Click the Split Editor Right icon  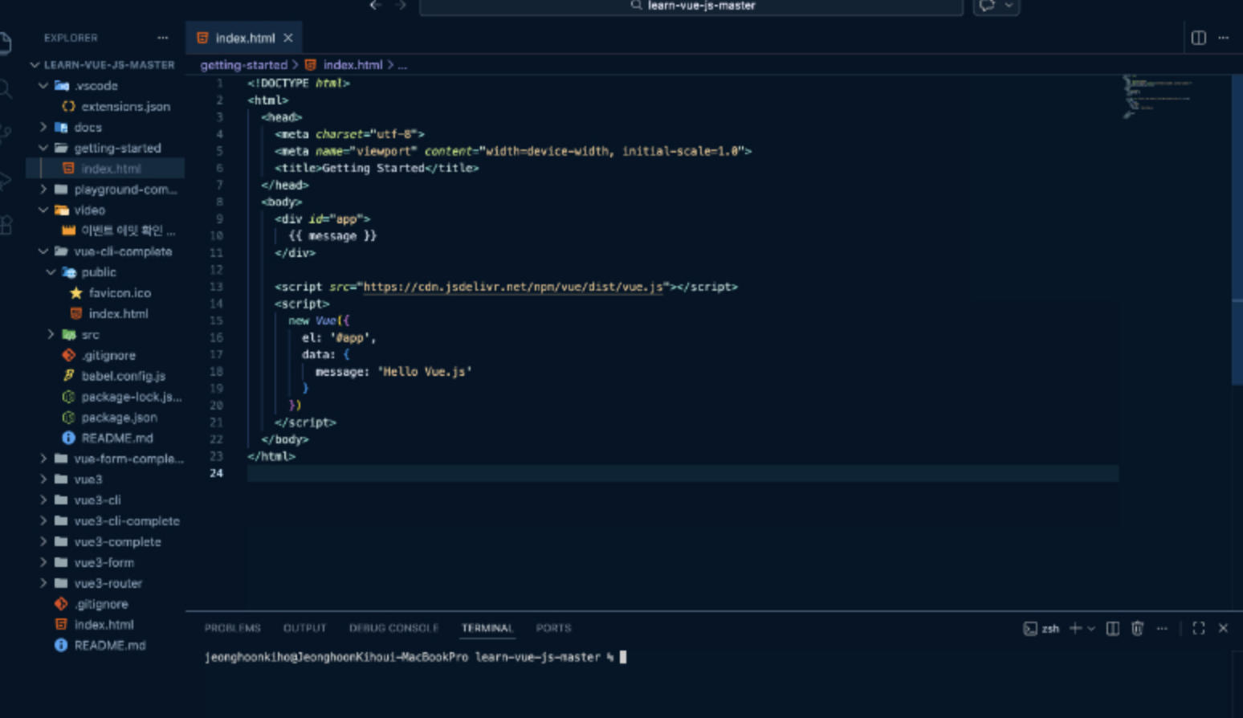point(1198,38)
